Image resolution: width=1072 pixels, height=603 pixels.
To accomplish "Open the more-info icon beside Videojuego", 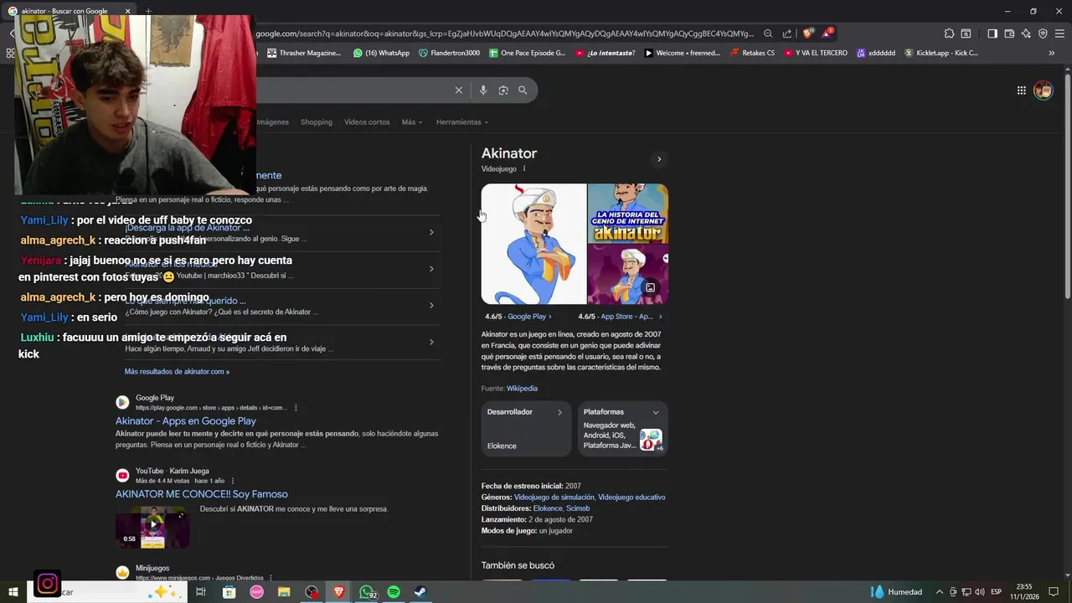I will coord(524,169).
